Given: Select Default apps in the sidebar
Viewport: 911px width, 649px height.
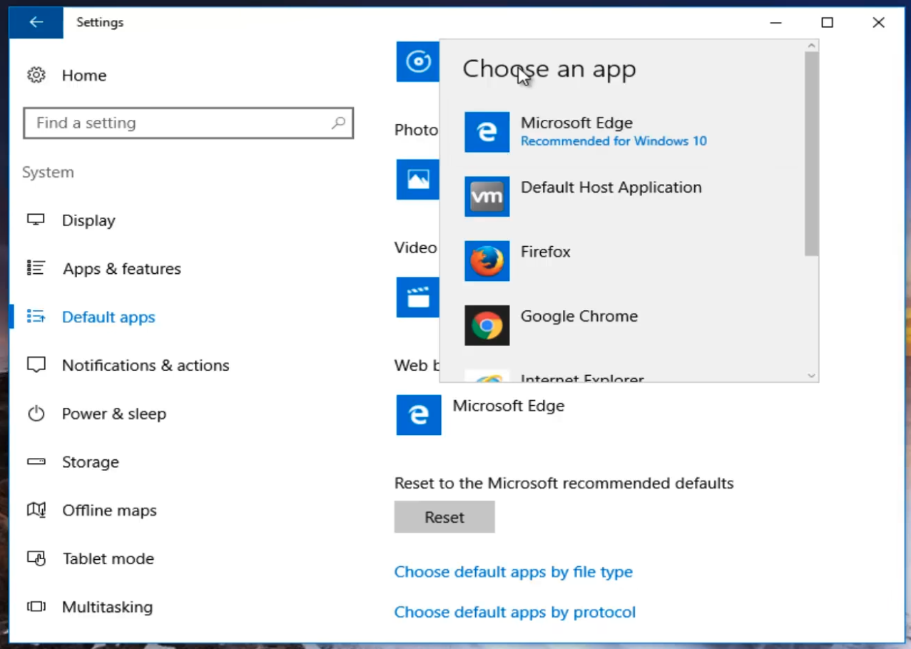Looking at the screenshot, I should click(x=108, y=317).
